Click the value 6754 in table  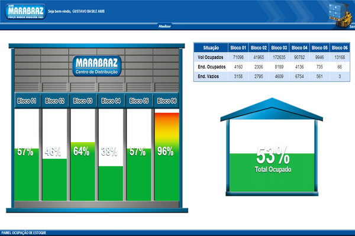299,76
